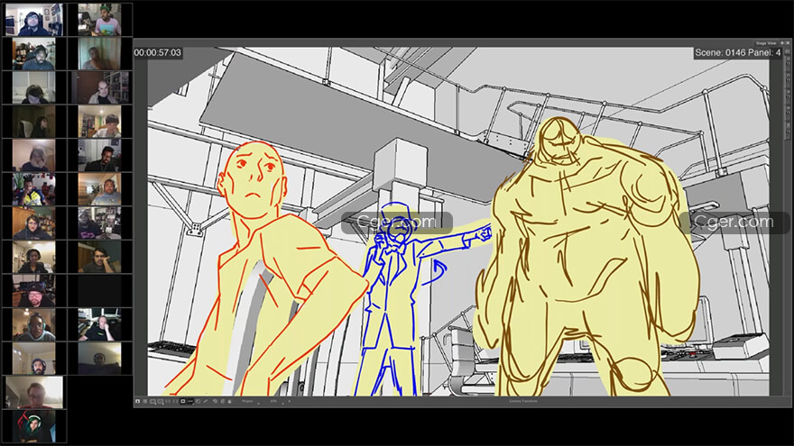Click the collapse arrows atop right vertical toolbar
The height and width of the screenshot is (446, 794).
pos(788,51)
